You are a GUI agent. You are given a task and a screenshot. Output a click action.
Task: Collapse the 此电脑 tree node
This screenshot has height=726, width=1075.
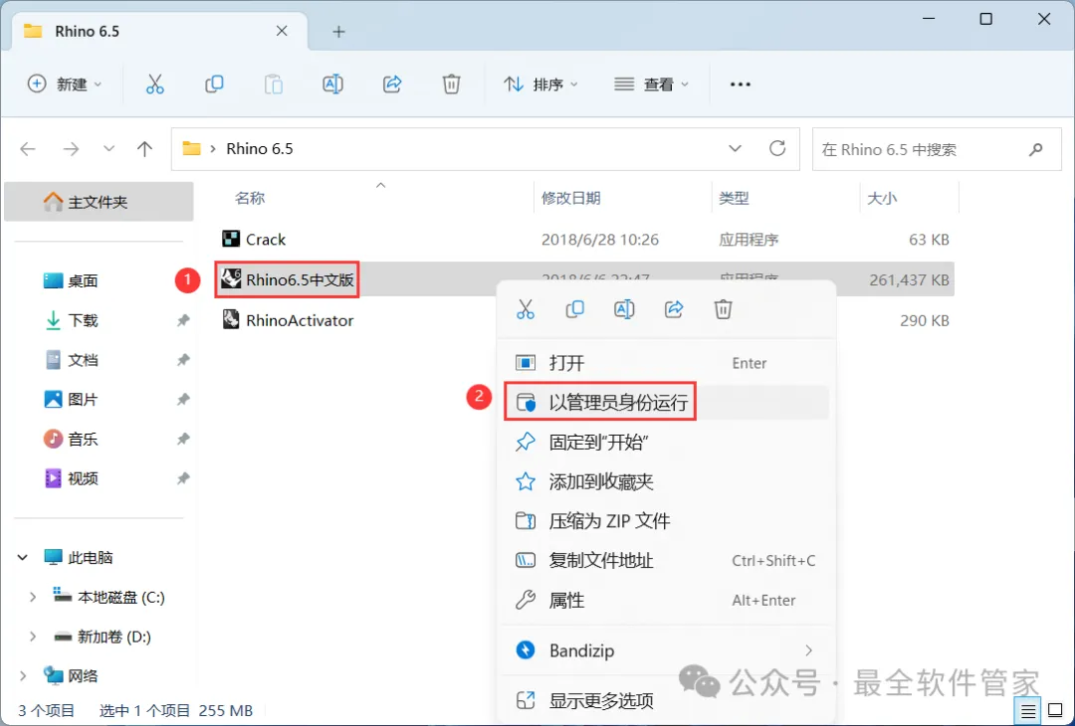tap(23, 558)
